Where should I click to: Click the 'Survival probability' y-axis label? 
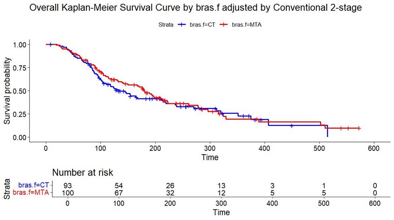point(7,91)
